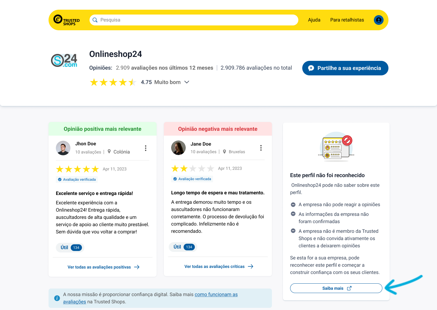Click minus icon beside não é membro

[293, 231]
